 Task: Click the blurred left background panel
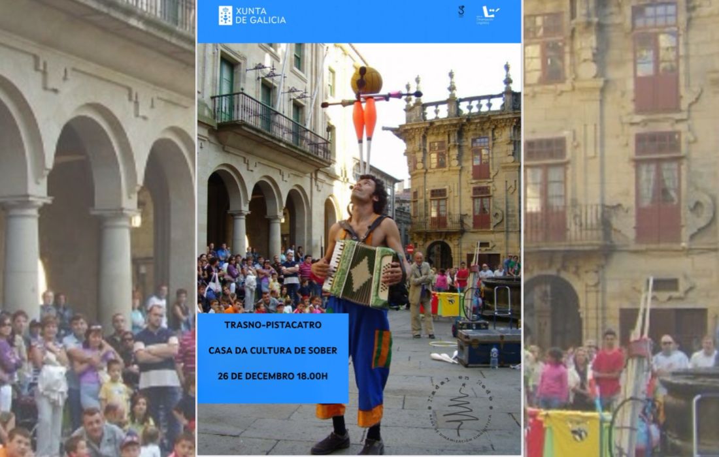98,228
